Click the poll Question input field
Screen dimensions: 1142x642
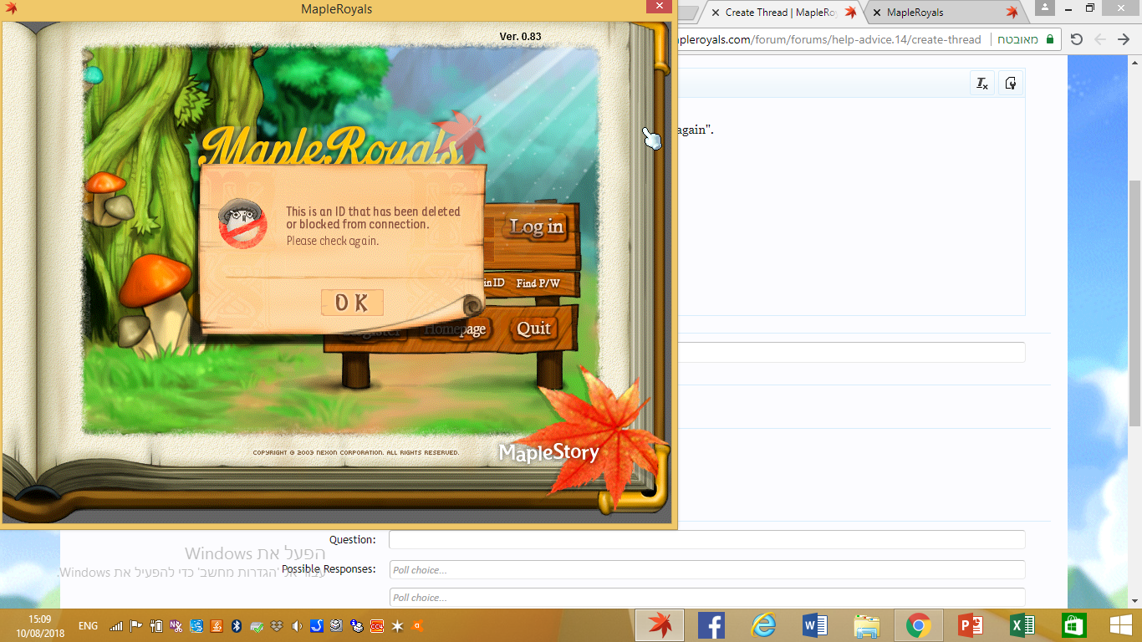(x=707, y=540)
